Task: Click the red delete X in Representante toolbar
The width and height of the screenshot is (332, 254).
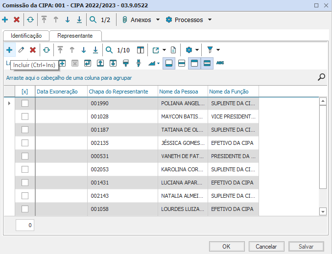Action: [33, 50]
